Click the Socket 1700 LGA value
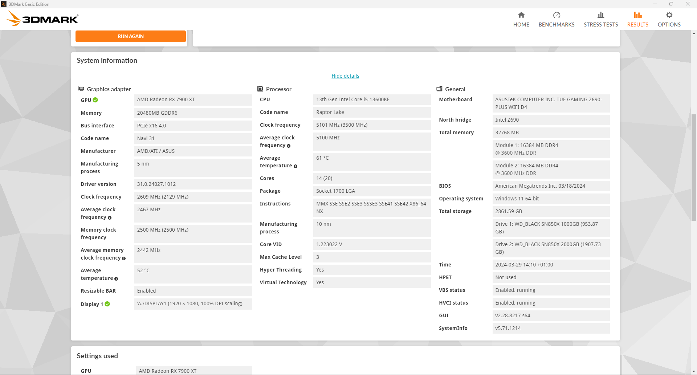Image resolution: width=697 pixels, height=375 pixels. pyautogui.click(x=372, y=191)
